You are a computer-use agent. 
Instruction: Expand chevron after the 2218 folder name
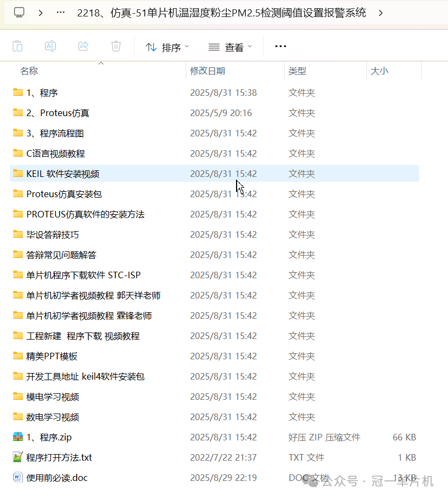(381, 13)
